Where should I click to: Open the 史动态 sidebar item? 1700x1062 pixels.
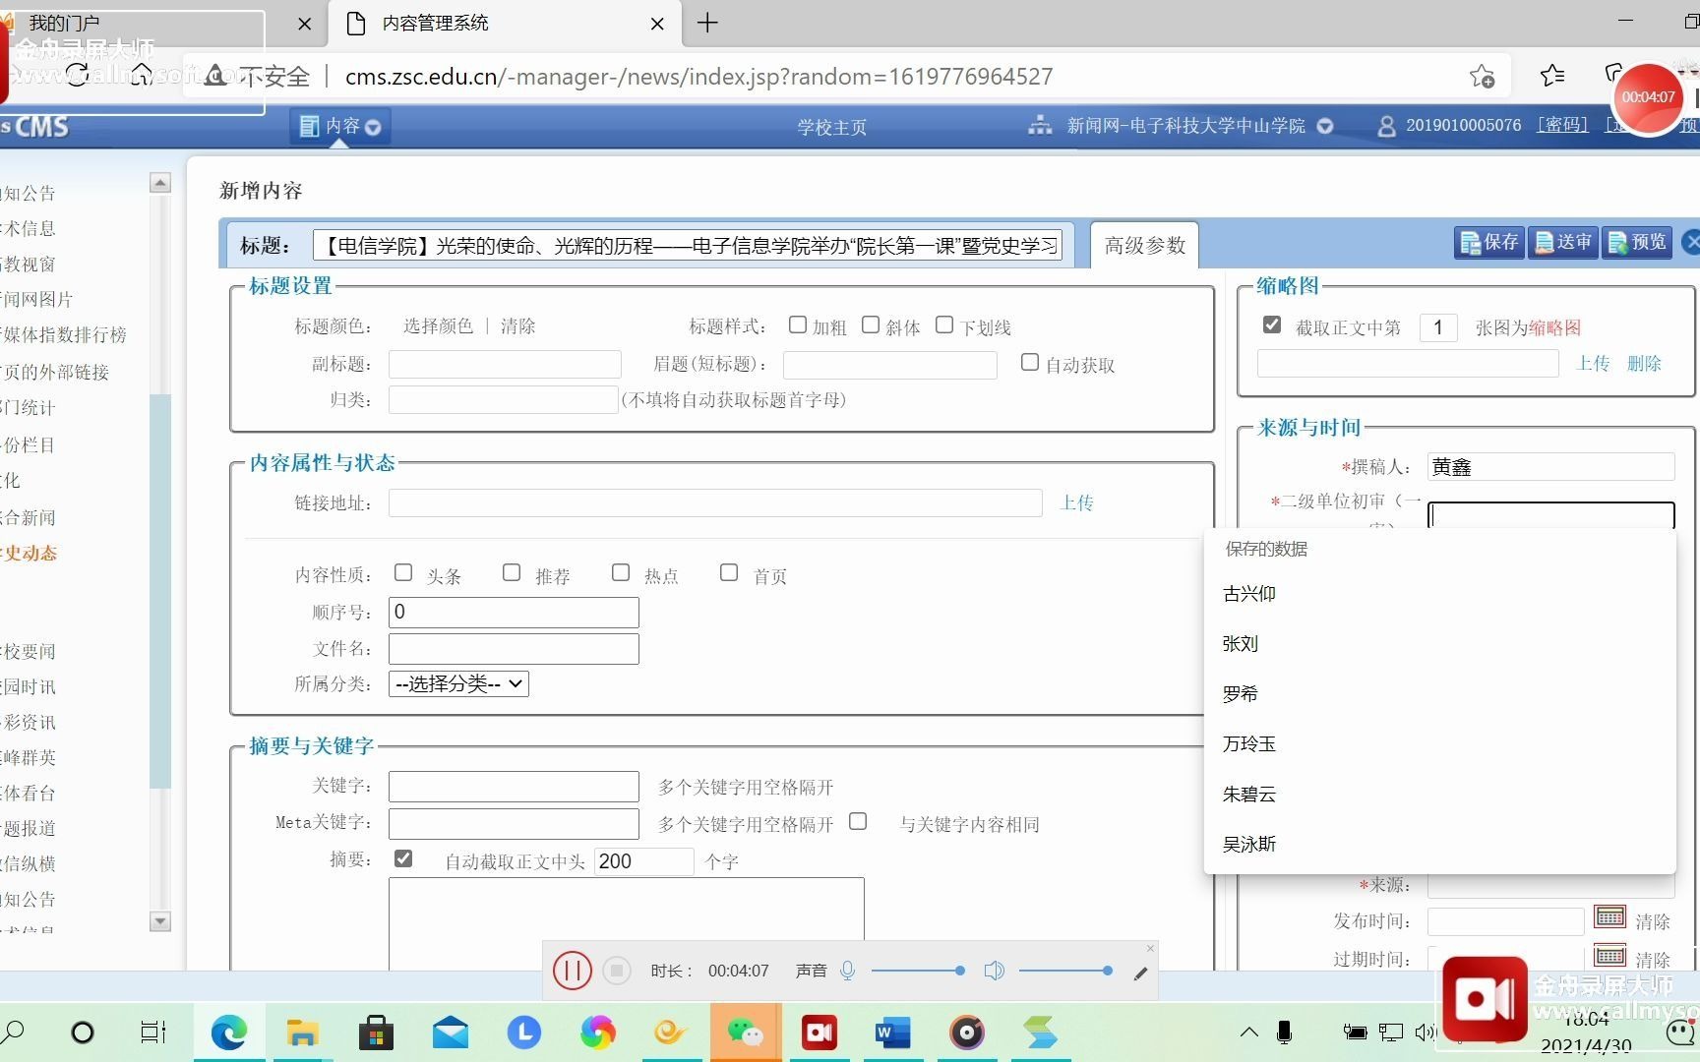[x=30, y=553]
